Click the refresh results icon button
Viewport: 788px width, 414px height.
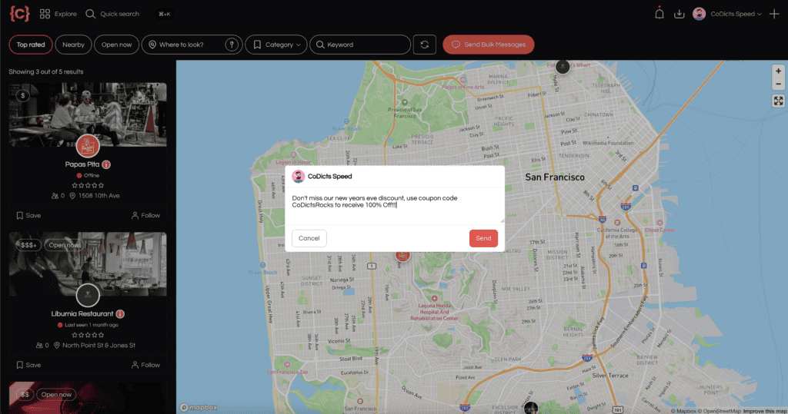coord(424,45)
